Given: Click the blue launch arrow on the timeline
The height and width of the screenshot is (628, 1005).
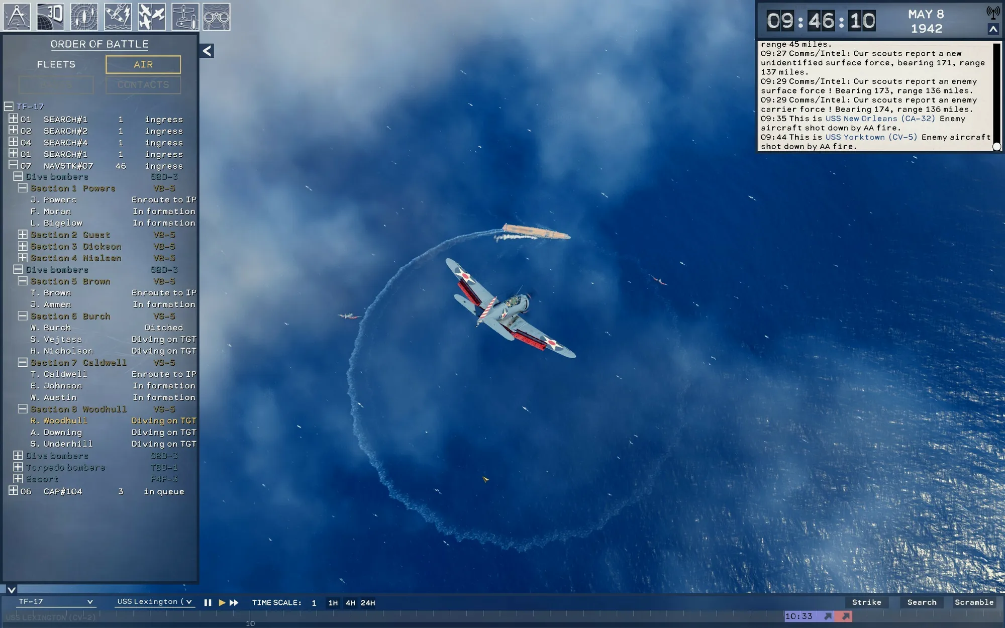Looking at the screenshot, I should coord(828,616).
